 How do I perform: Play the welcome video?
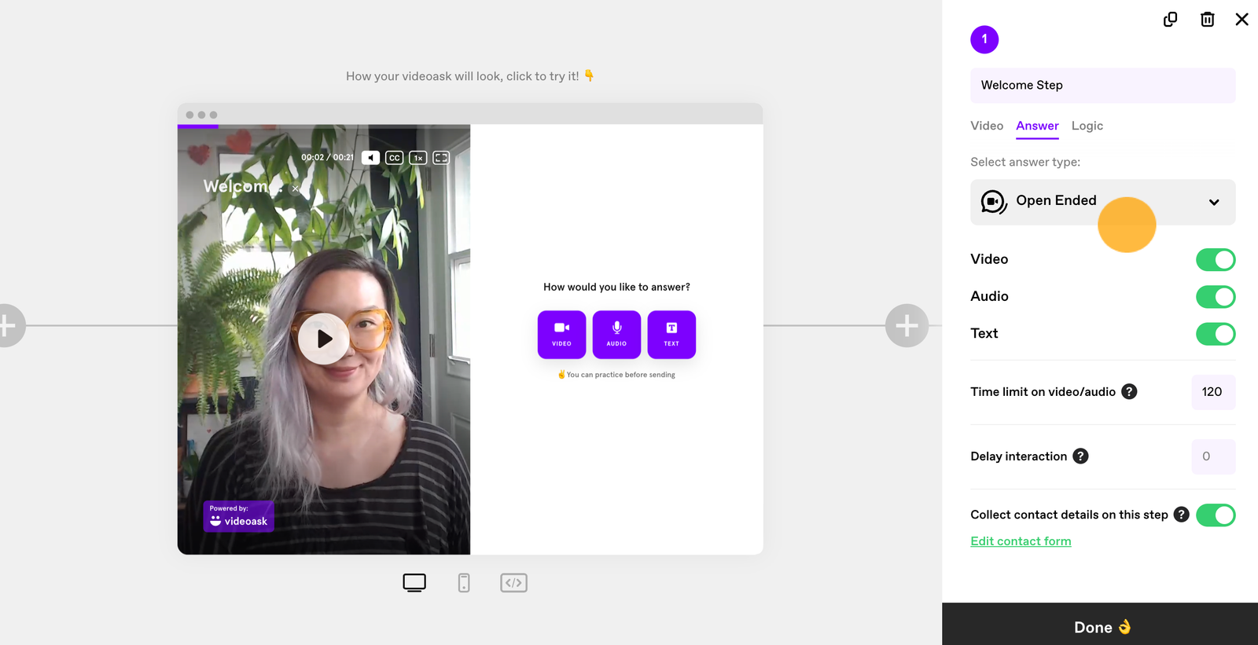323,339
